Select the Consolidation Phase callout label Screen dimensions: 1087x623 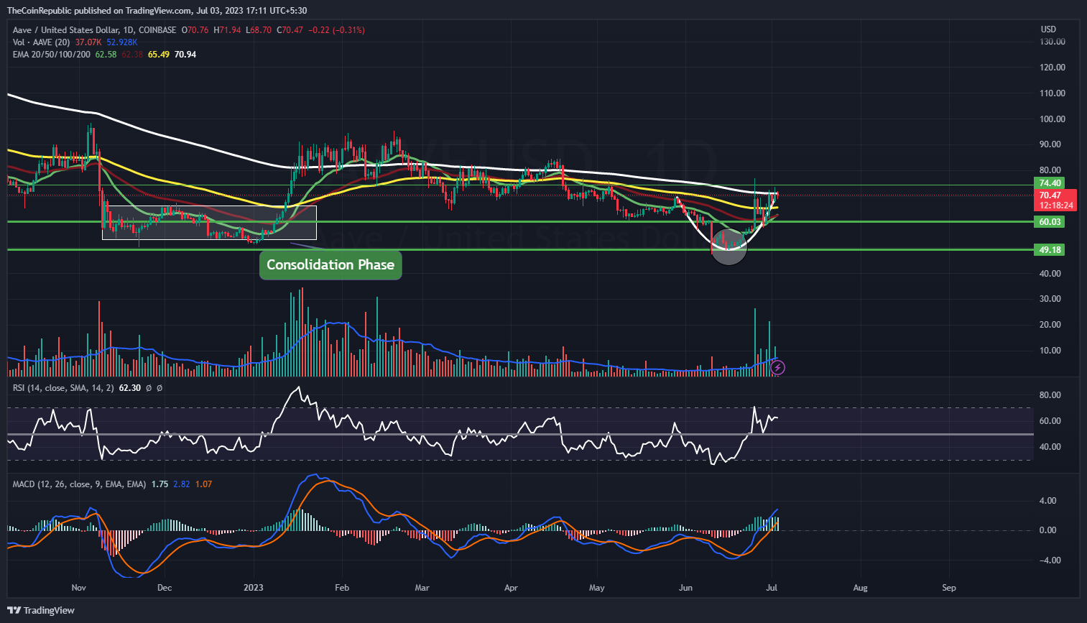(x=330, y=264)
